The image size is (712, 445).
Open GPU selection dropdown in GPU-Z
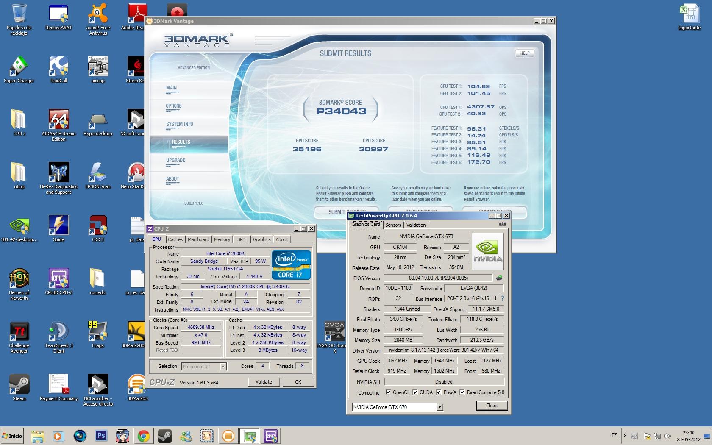(x=439, y=407)
